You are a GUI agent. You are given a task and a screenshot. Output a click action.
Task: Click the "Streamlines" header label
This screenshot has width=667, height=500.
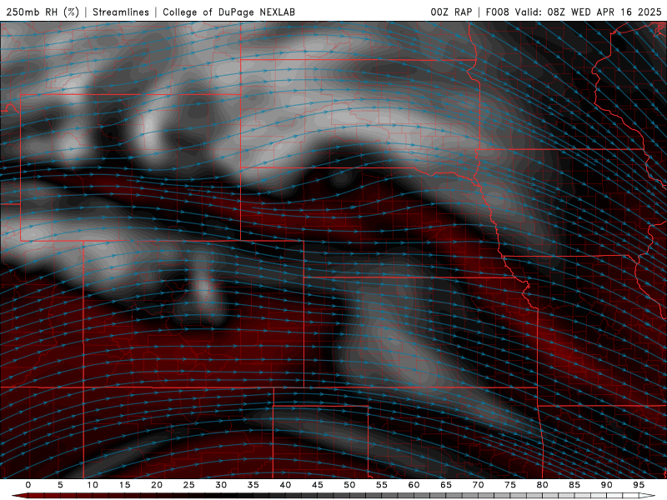[x=121, y=12]
